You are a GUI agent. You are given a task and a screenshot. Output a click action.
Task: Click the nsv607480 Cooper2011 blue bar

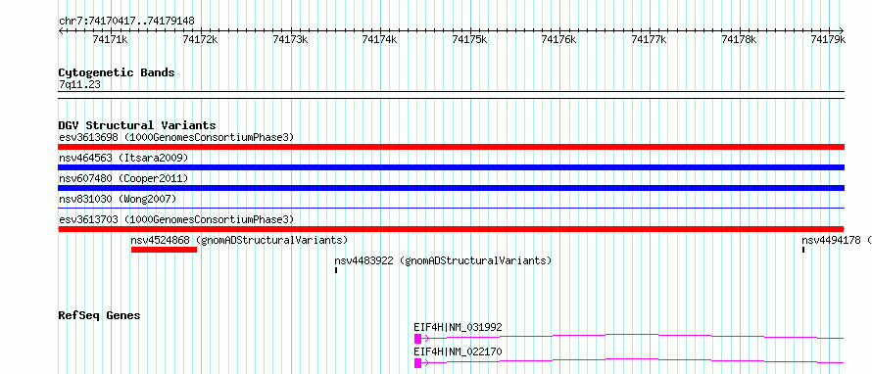[451, 188]
